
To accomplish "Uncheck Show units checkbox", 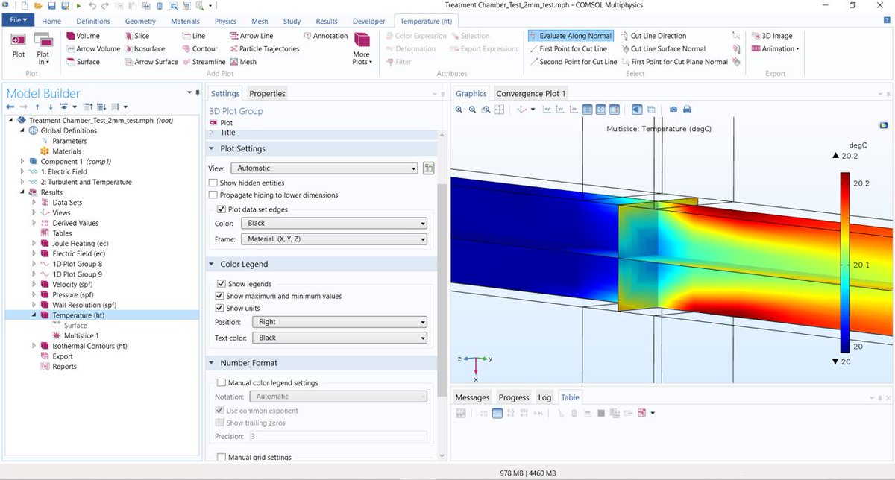I will coord(221,308).
